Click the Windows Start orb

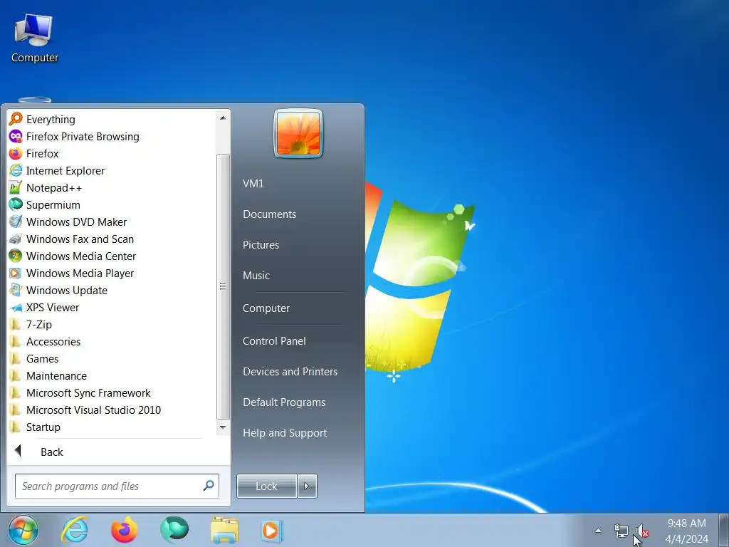click(x=23, y=530)
